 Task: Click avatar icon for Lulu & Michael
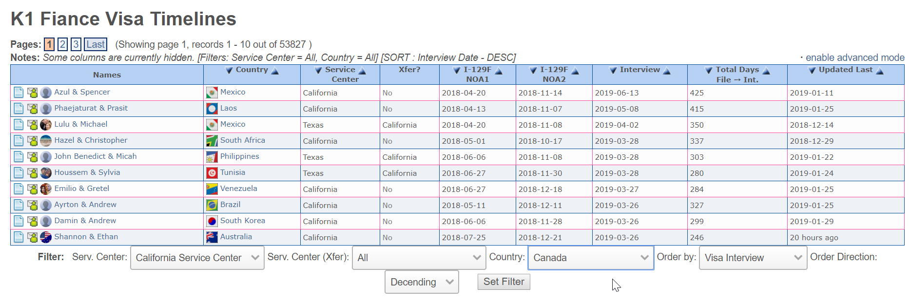[x=46, y=125]
